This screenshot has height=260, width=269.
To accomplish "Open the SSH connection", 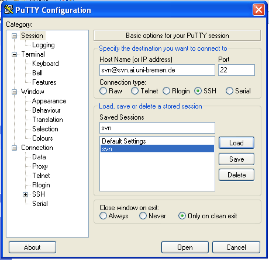I will (185, 247).
